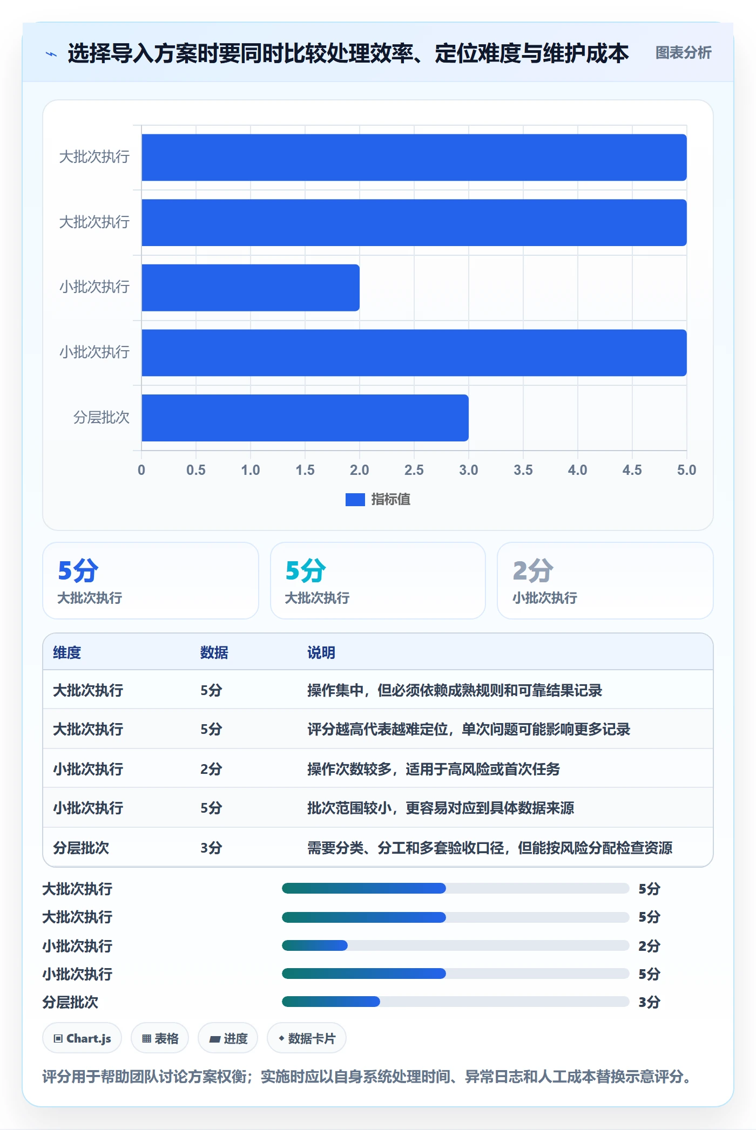Click the 5.0 tick label on x-axis
Image resolution: width=756 pixels, height=1130 pixels.
(x=686, y=470)
